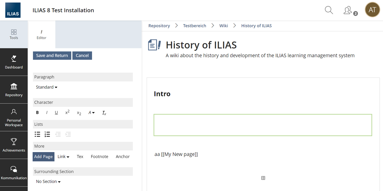Viewport: 383px width, 191px height.
Task: Click the empty green-bordered paragraph field
Action: 263,125
